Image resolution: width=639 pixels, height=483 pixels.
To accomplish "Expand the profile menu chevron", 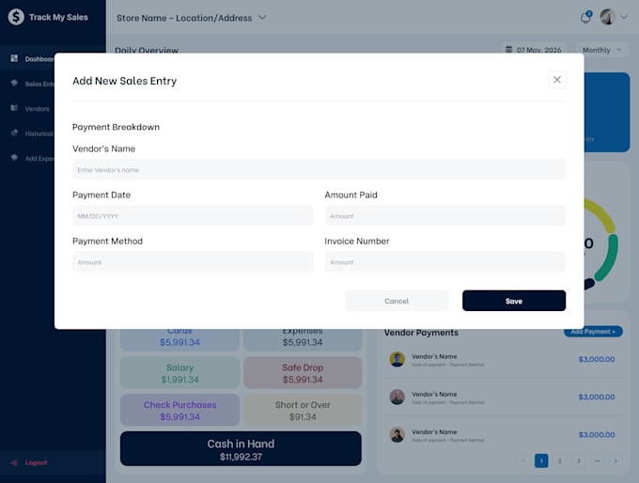I will tap(624, 17).
